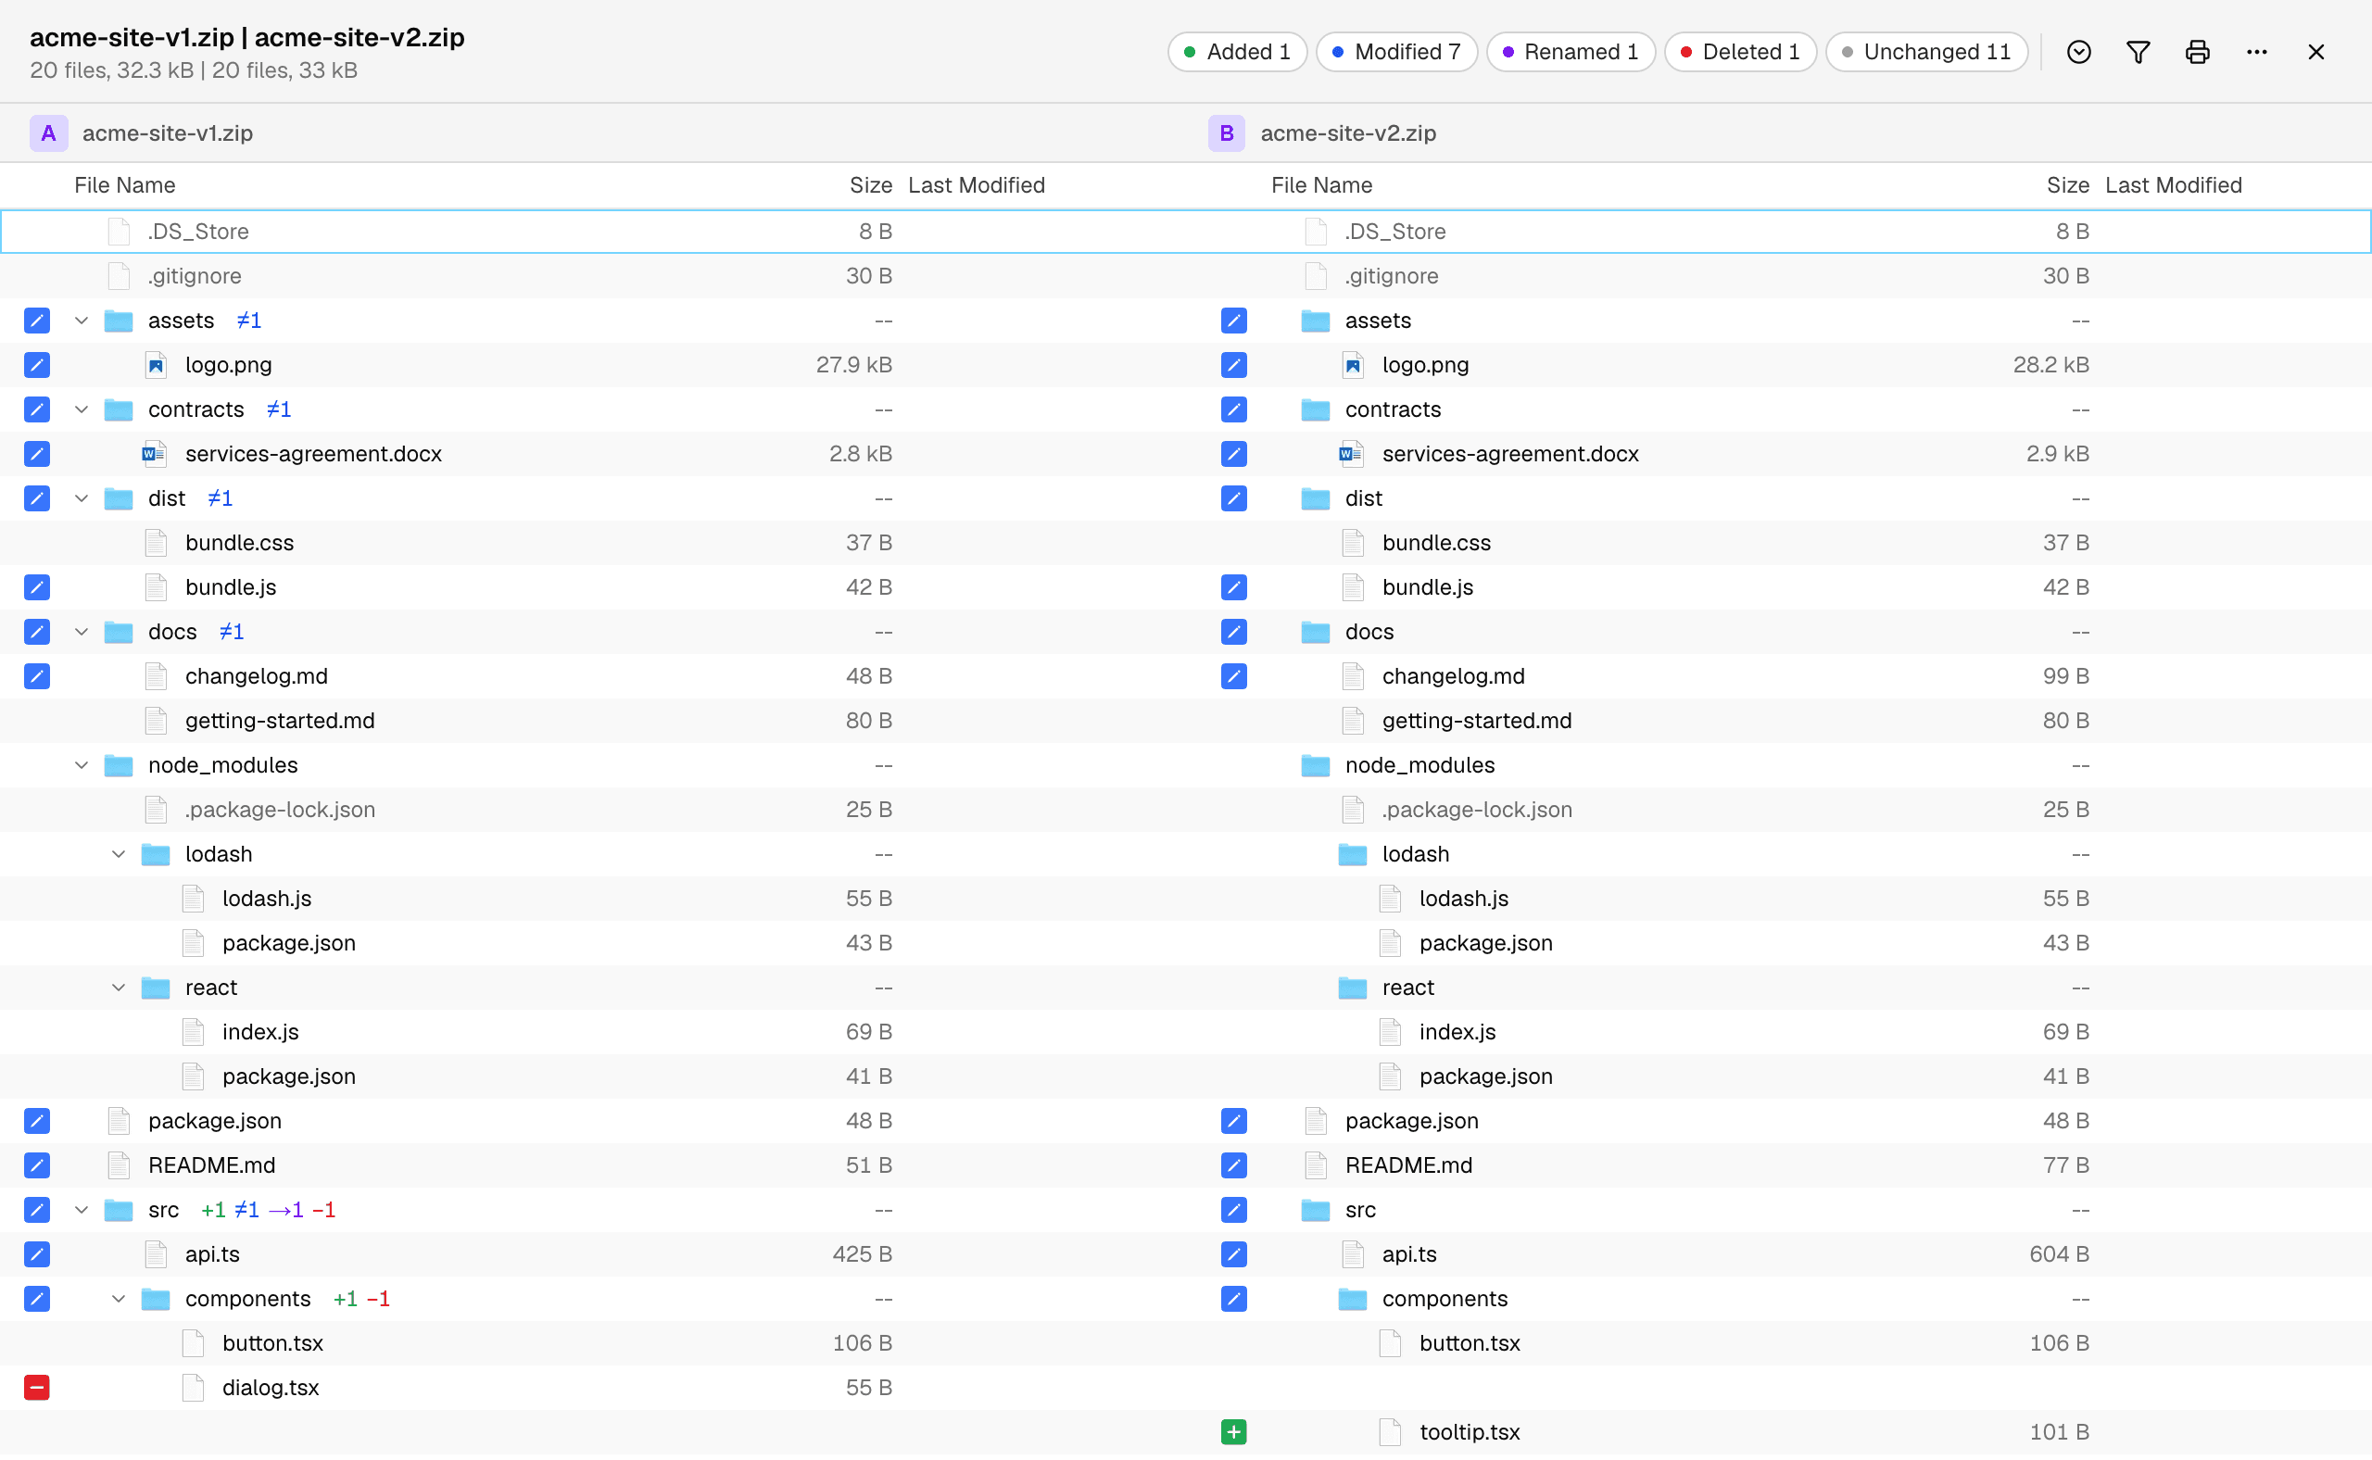
Task: Toggle modified marker for components in archive A
Action: pos(37,1299)
